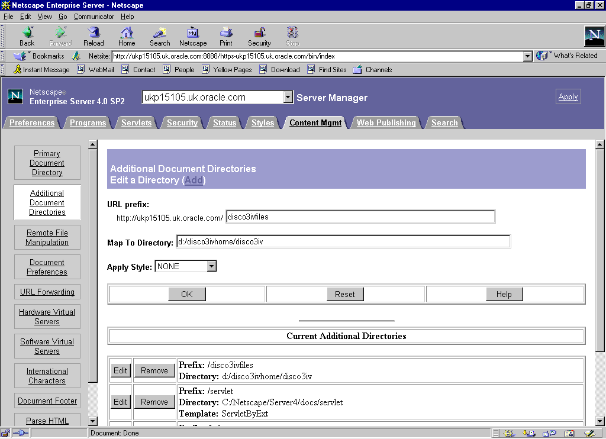Open Document Preferences link
Screen dimensions: 606x439
click(47, 267)
